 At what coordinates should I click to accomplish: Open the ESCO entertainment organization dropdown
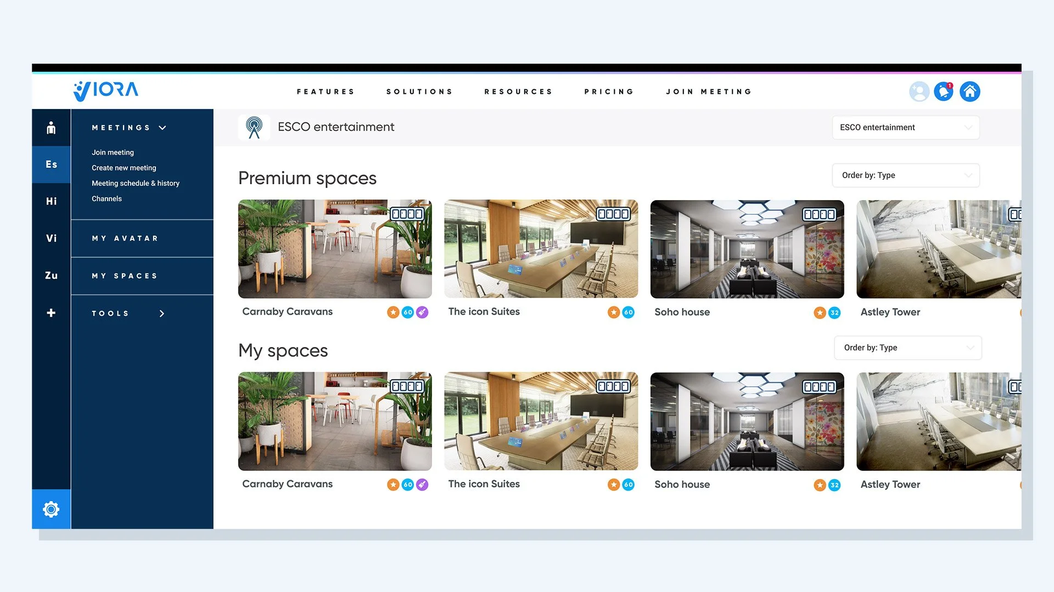coord(906,127)
